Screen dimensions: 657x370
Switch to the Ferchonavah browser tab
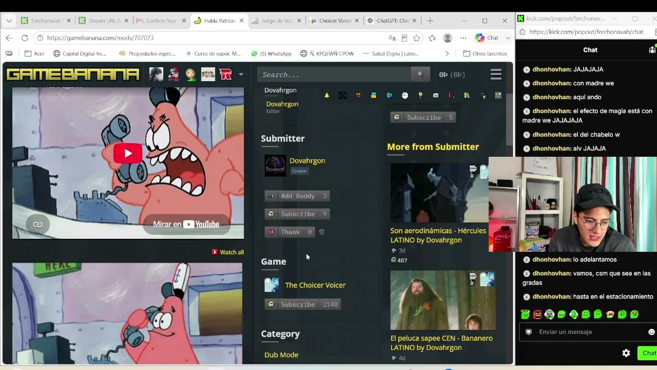pos(46,21)
